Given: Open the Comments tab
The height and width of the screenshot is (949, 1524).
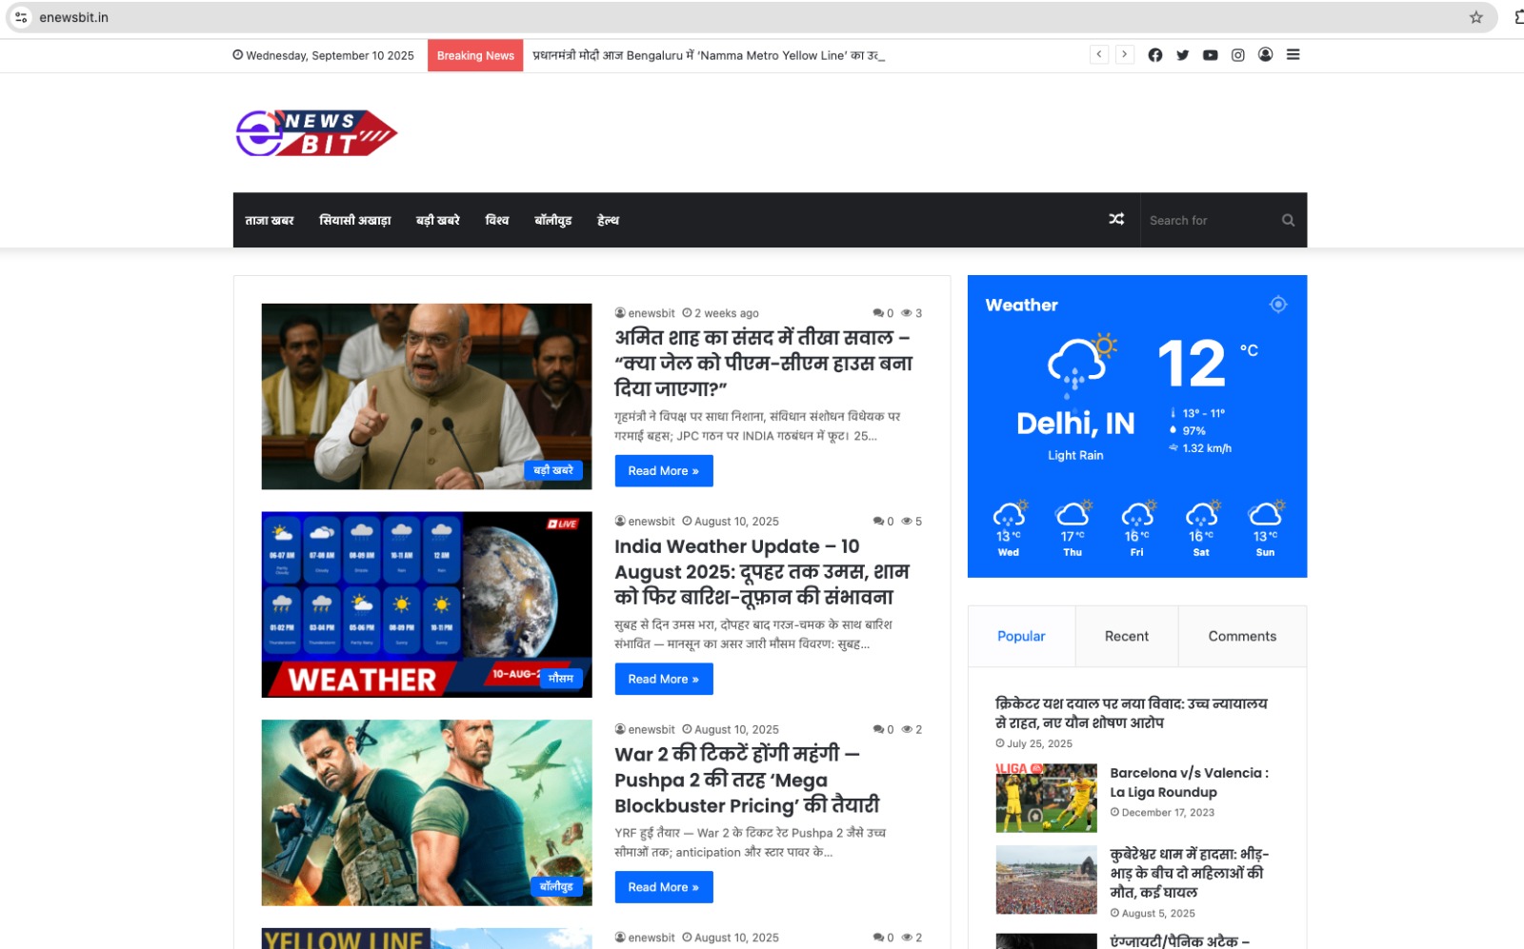Looking at the screenshot, I should (1242, 636).
